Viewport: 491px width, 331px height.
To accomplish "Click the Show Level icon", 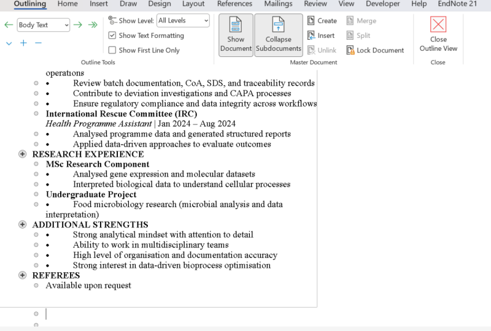I will 112,20.
